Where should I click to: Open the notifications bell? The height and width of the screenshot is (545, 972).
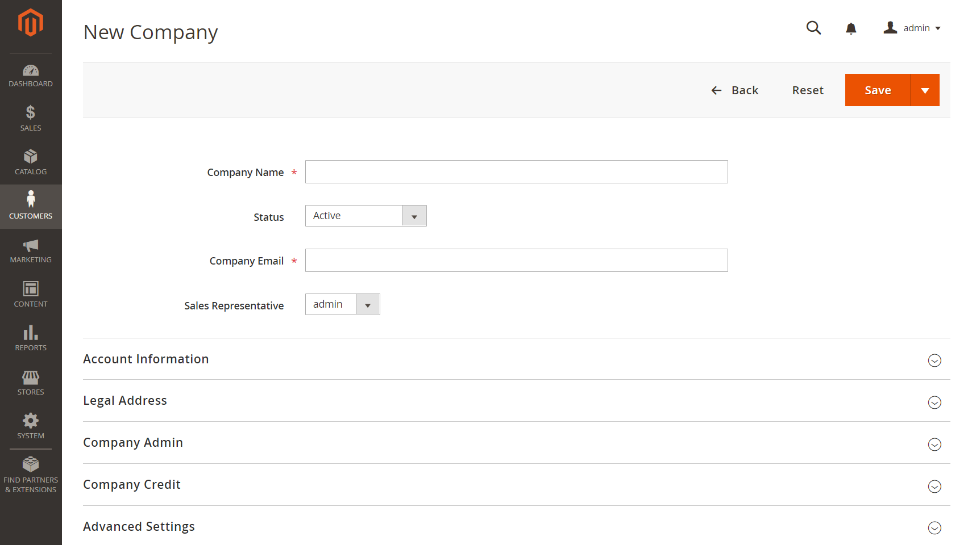pos(851,28)
